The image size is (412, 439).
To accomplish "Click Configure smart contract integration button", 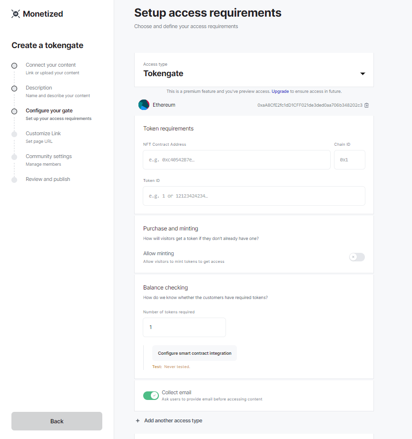I will (x=195, y=353).
